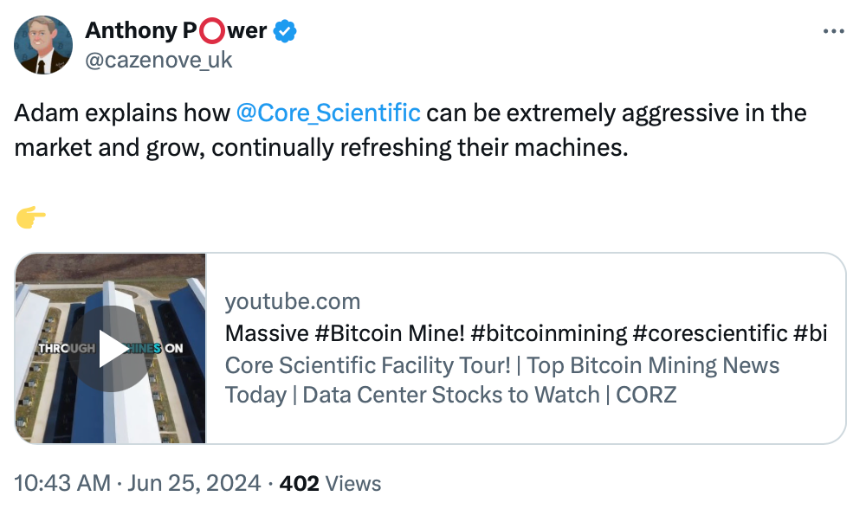Click Anthony Power's profile avatar
This screenshot has height=509, width=866.
43,45
